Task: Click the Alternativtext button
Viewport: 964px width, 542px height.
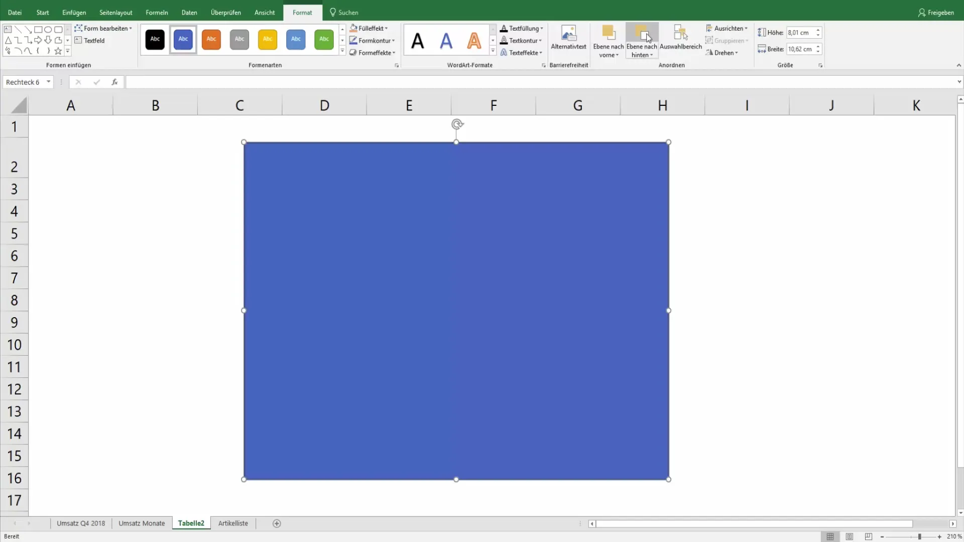Action: (568, 38)
